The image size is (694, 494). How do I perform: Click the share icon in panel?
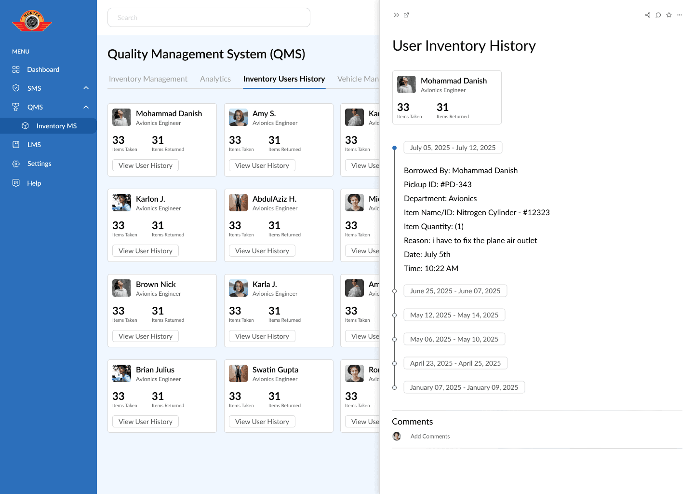[x=648, y=15]
